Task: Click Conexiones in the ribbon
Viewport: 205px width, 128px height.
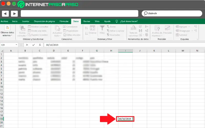Action: coord(70,27)
